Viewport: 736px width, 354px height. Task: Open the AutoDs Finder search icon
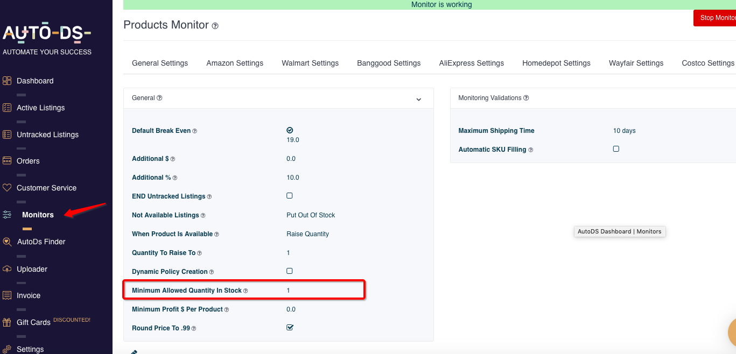tap(7, 242)
